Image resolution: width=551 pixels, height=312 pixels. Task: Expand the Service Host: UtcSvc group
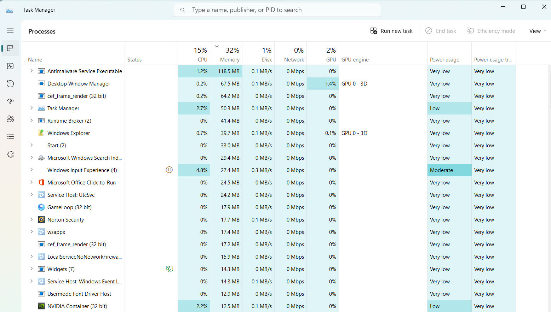[31, 195]
